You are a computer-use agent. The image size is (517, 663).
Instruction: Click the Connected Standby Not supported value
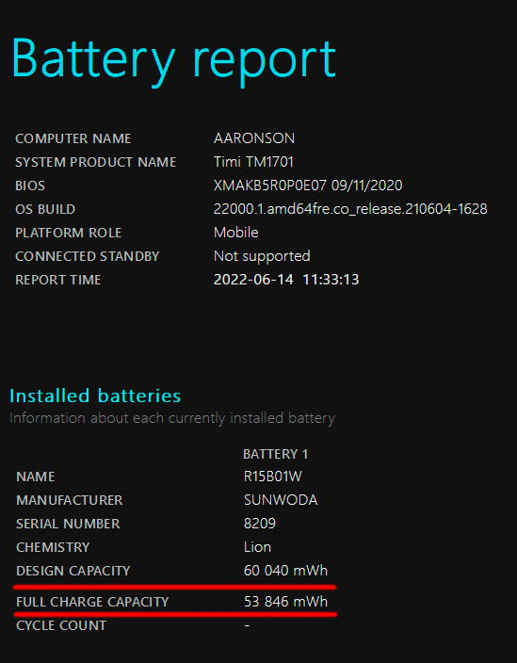click(262, 256)
